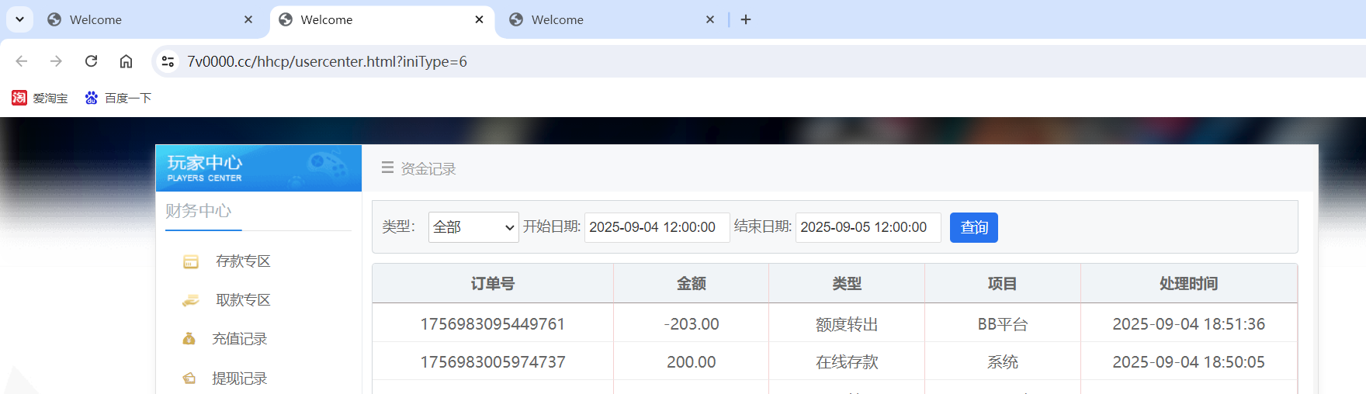This screenshot has width=1366, height=394.
Task: Go forward to next page
Action: click(56, 61)
